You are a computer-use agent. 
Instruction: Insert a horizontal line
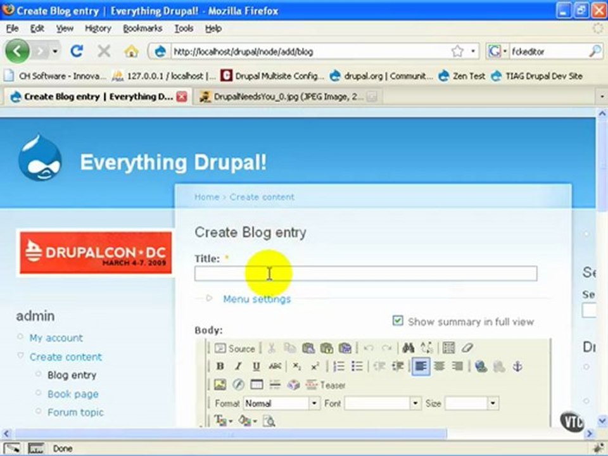pyautogui.click(x=275, y=384)
